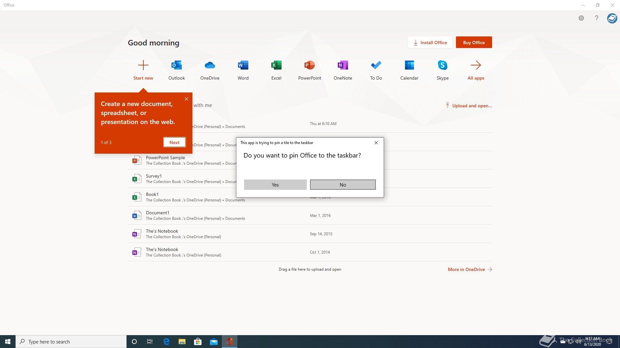Open the To Do app

click(x=376, y=65)
